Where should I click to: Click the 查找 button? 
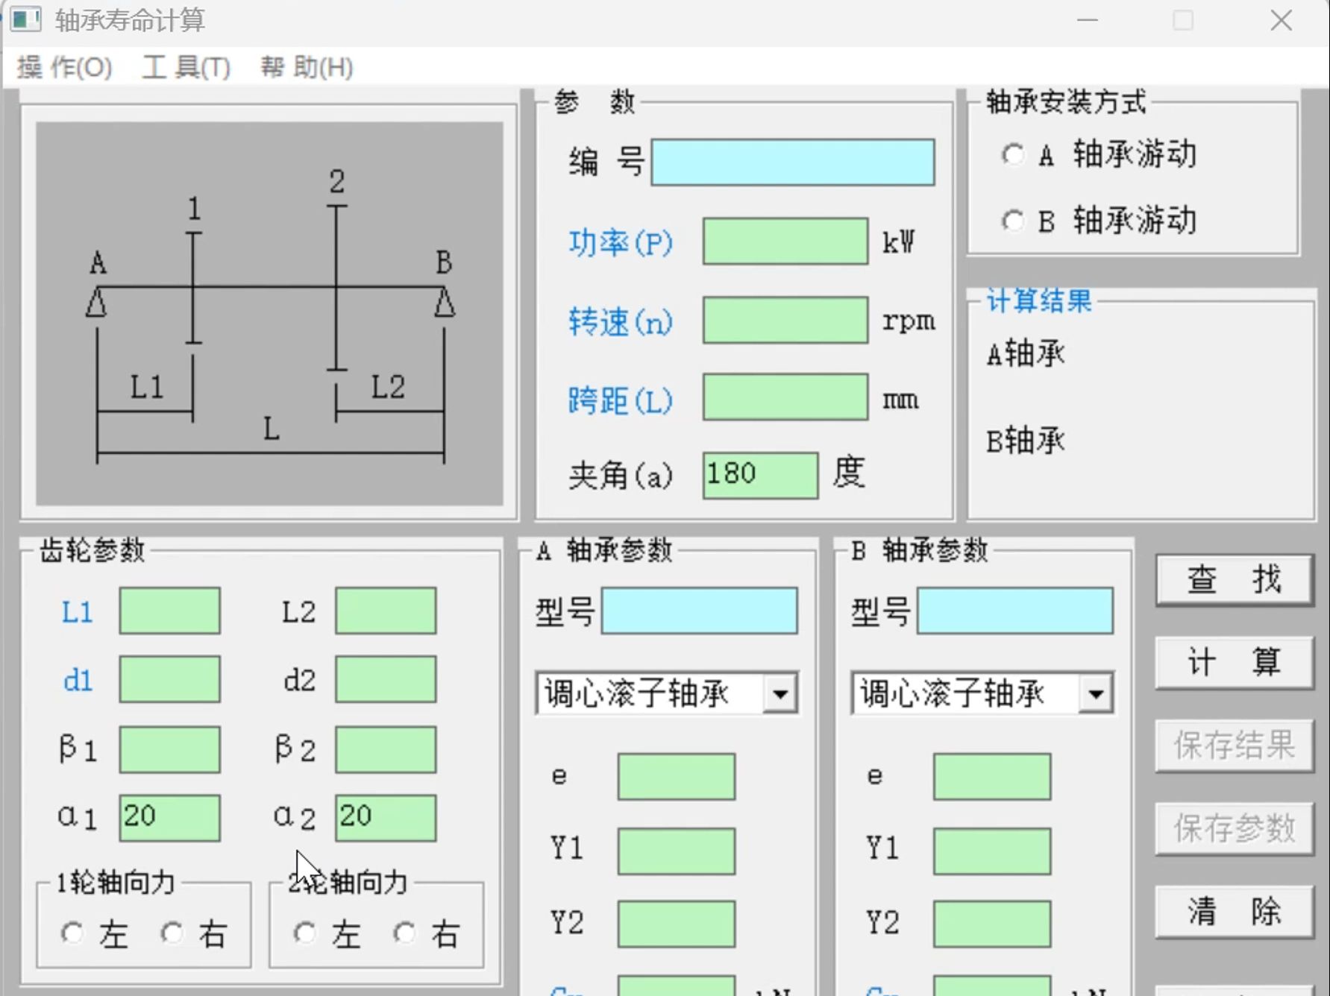(x=1235, y=579)
